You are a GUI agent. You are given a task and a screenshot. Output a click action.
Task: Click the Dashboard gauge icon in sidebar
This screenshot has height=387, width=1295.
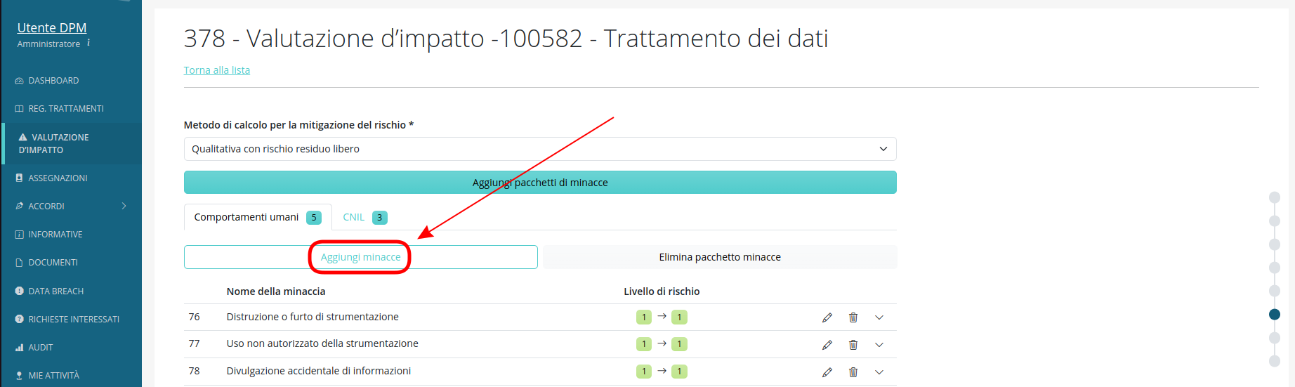(19, 81)
